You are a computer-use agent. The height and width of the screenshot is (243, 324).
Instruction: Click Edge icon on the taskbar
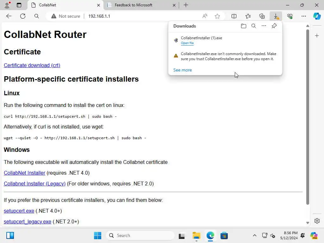coord(210,235)
